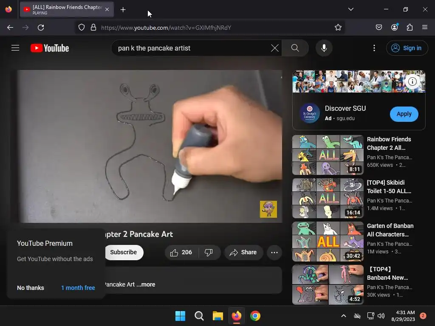Screen dimensions: 435x326
Task: Click the Firefox URL address bar
Action: pos(210,28)
